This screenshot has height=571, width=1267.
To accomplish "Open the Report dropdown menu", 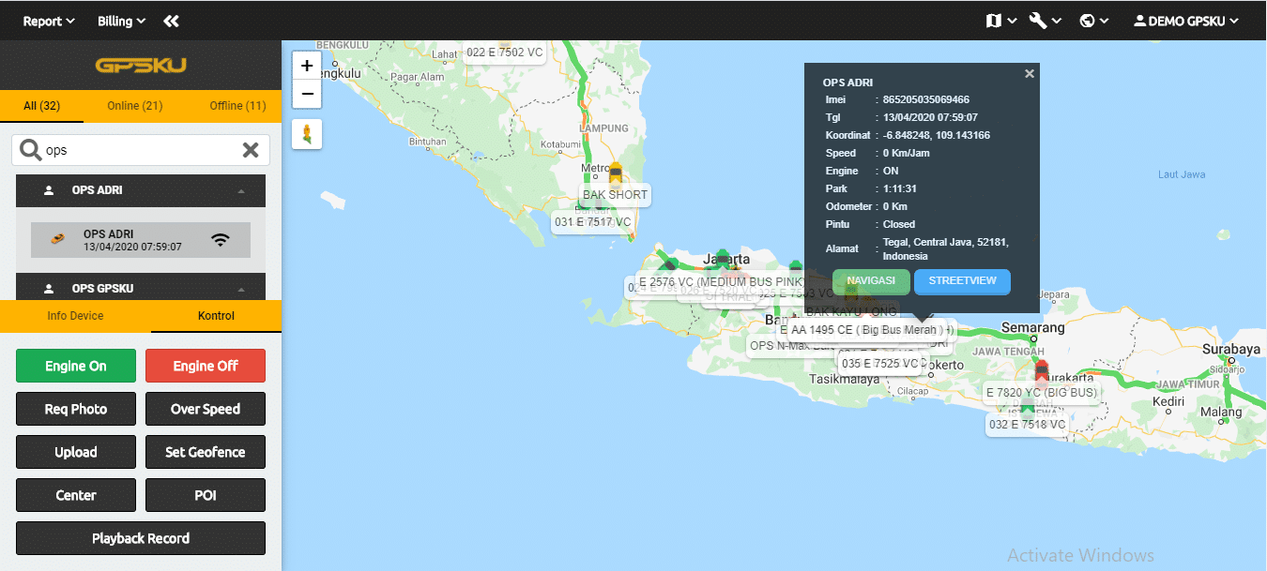I will click(x=49, y=21).
